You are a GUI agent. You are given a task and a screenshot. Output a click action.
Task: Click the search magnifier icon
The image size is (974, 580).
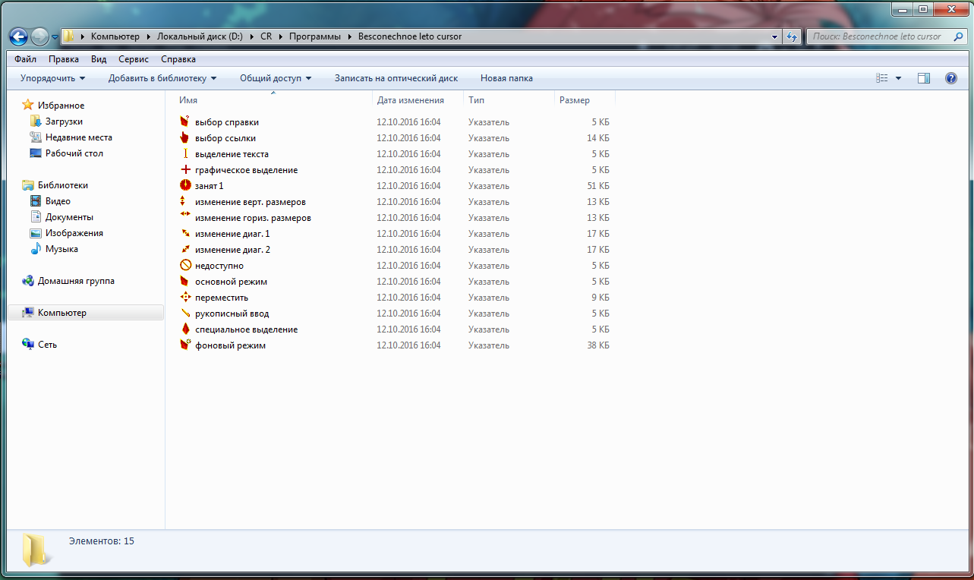pos(959,36)
